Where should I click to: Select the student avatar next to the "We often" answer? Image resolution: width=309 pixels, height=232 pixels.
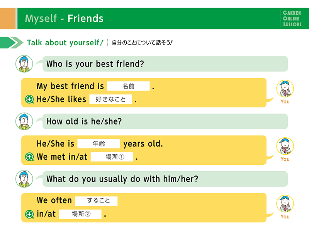point(285,204)
